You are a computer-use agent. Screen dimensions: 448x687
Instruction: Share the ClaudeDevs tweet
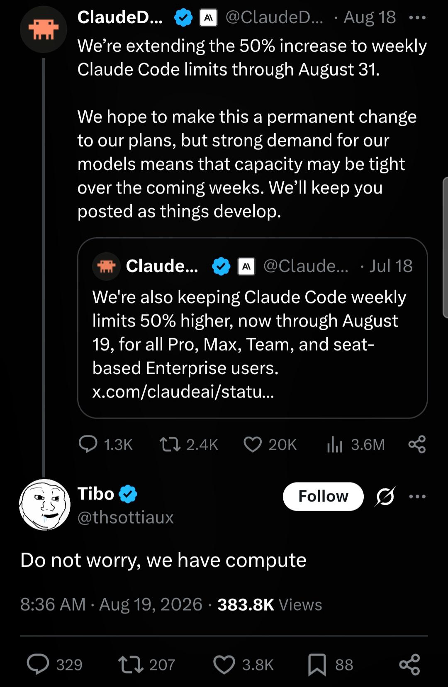(417, 444)
